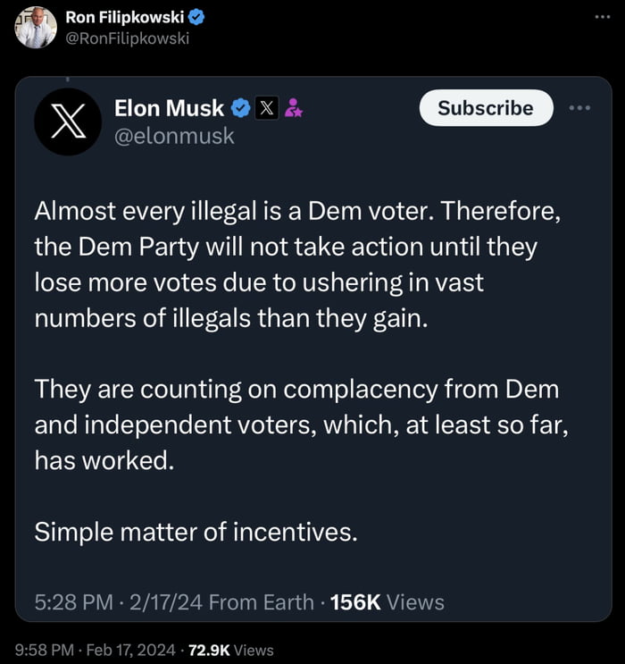View the 156K Views count
625x664 pixels.
pos(387,602)
